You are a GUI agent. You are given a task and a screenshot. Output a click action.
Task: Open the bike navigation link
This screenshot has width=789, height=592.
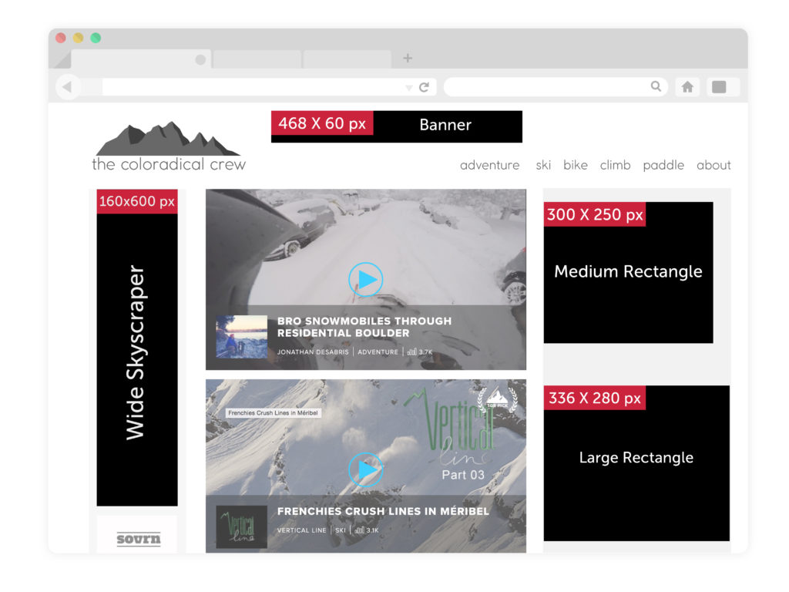click(575, 165)
